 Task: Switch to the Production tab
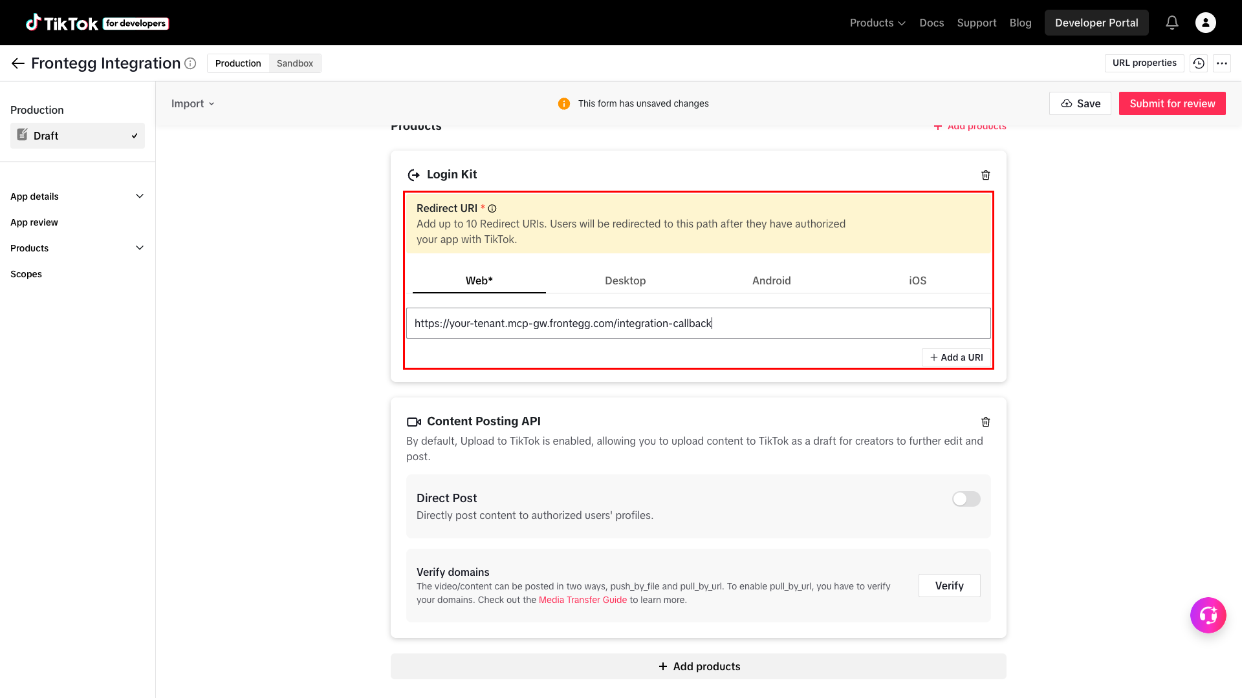pos(238,63)
